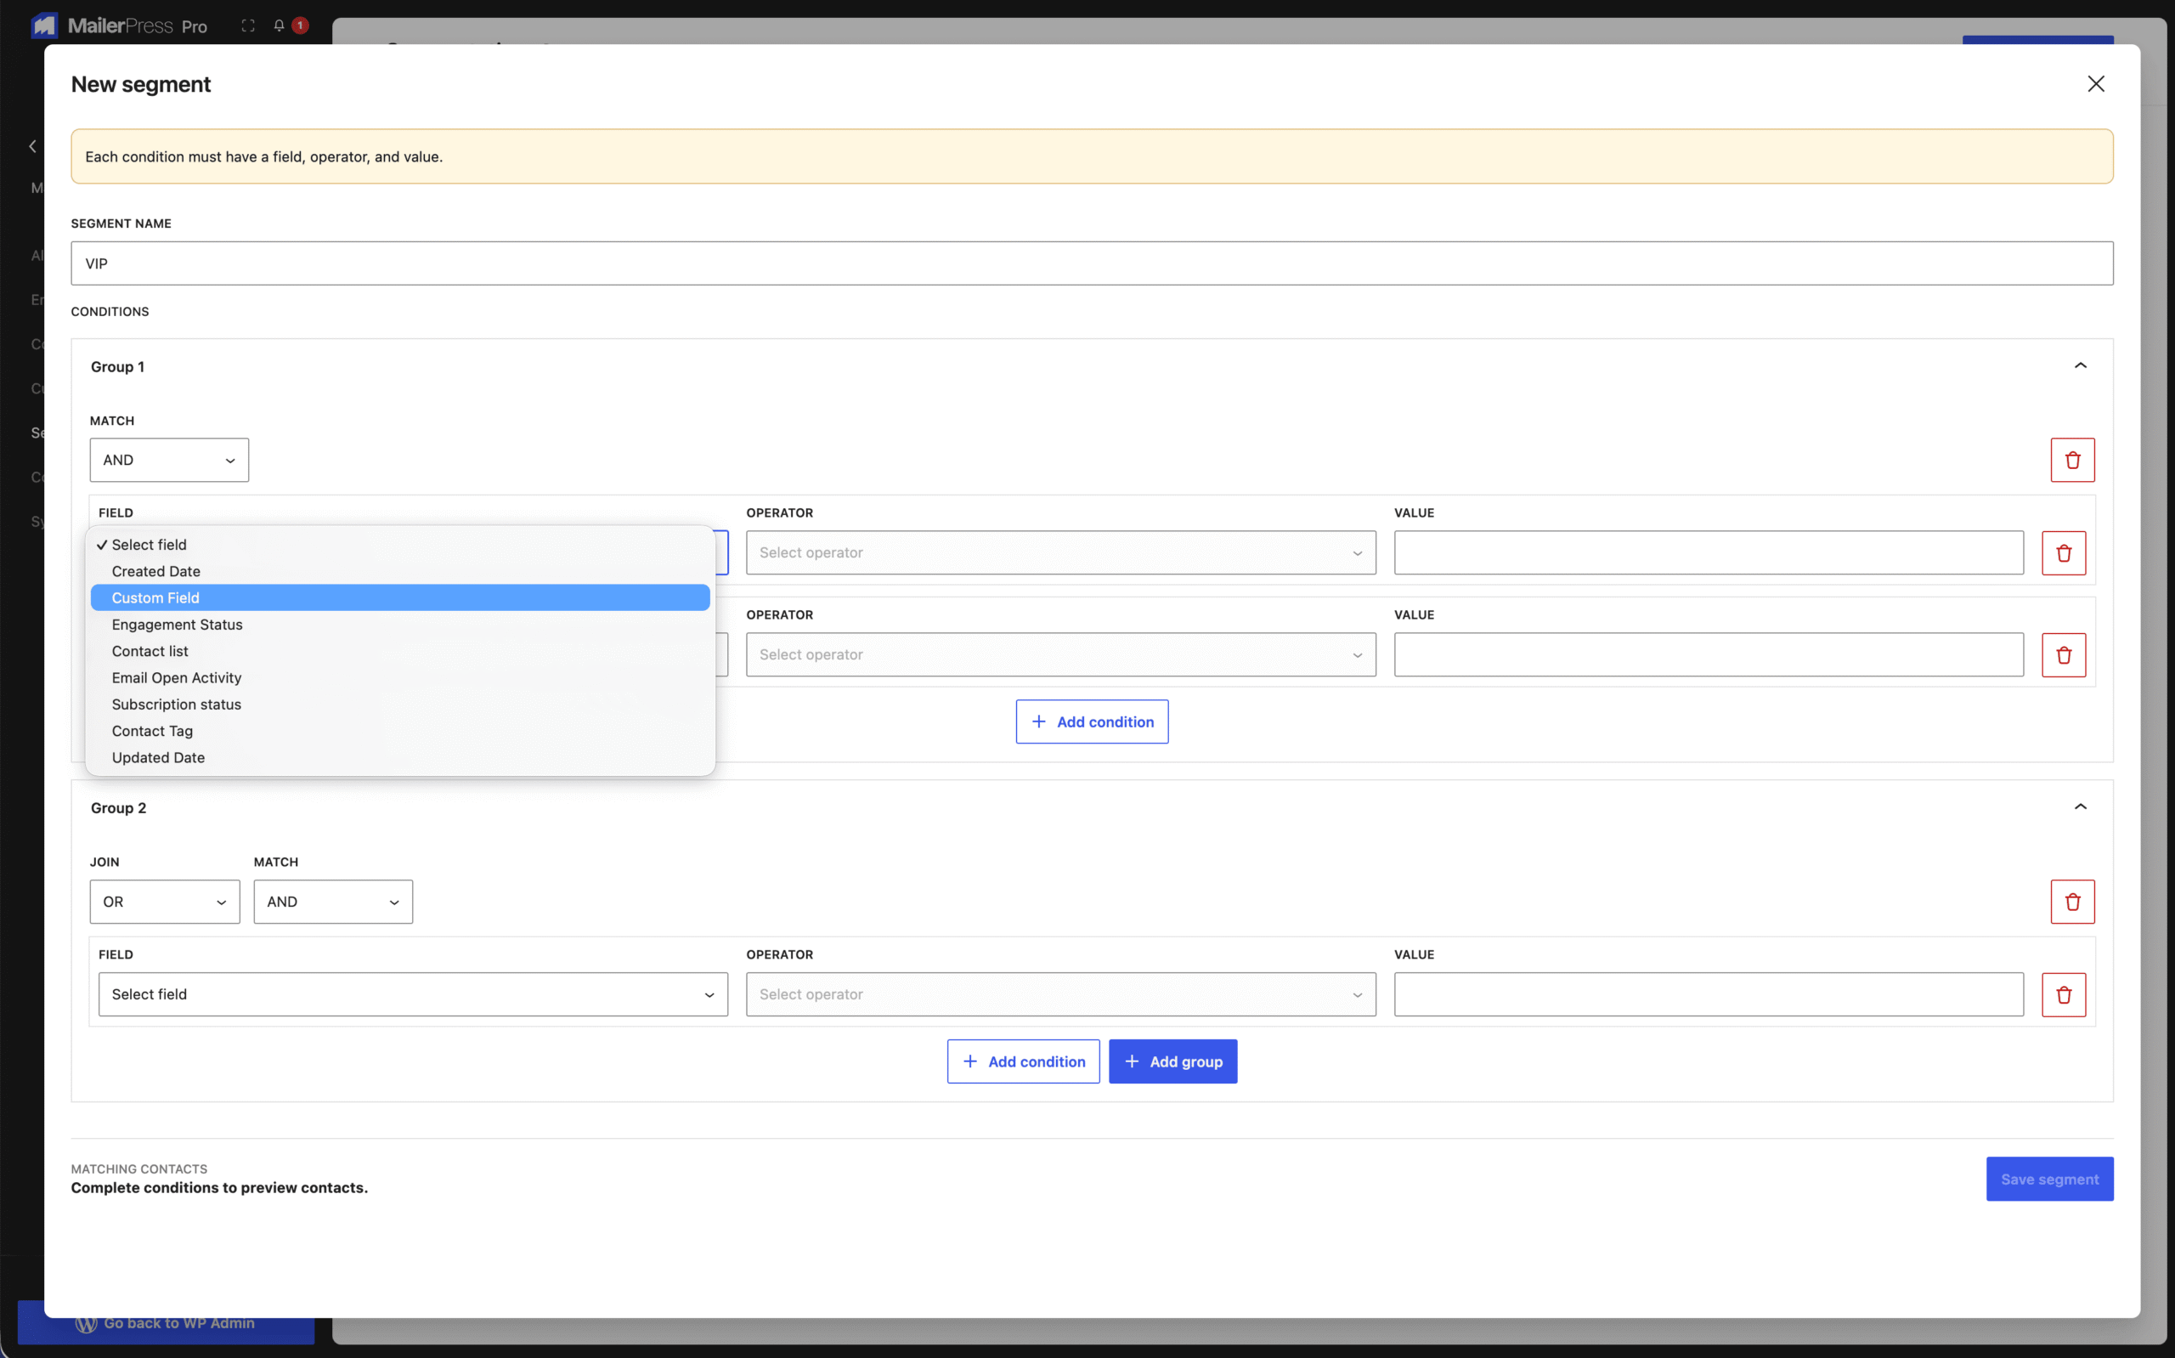Image resolution: width=2175 pixels, height=1358 pixels.
Task: Focus the Segment Name input containing VIP
Action: tap(1092, 263)
